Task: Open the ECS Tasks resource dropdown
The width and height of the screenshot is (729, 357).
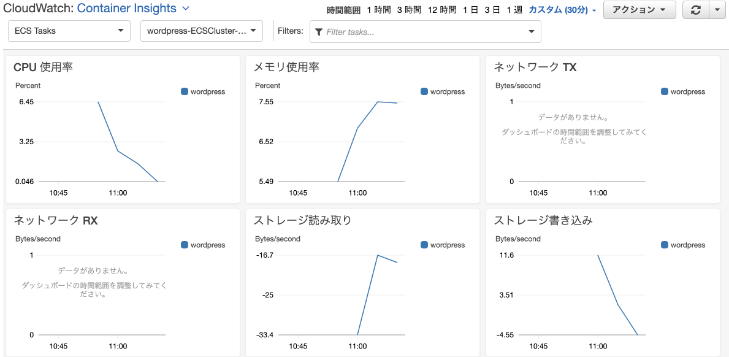Action: coord(69,31)
